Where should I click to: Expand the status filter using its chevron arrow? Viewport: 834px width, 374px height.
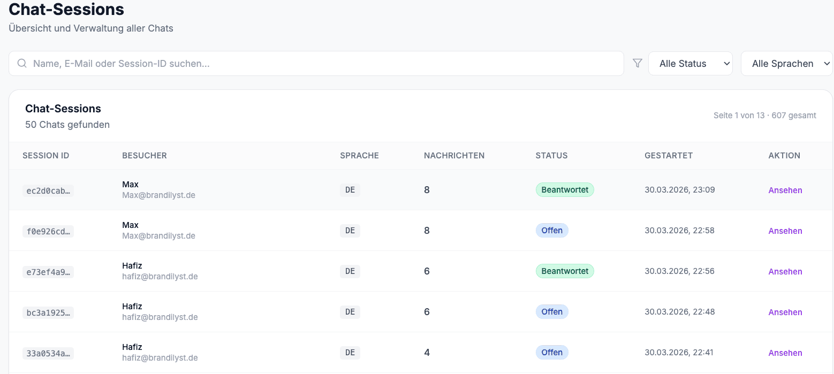726,63
